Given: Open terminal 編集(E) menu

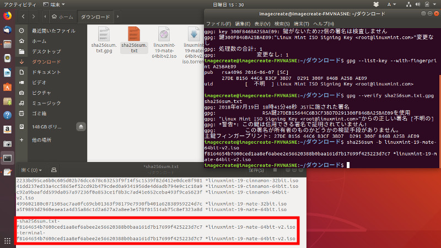Looking at the screenshot, I should (x=243, y=24).
